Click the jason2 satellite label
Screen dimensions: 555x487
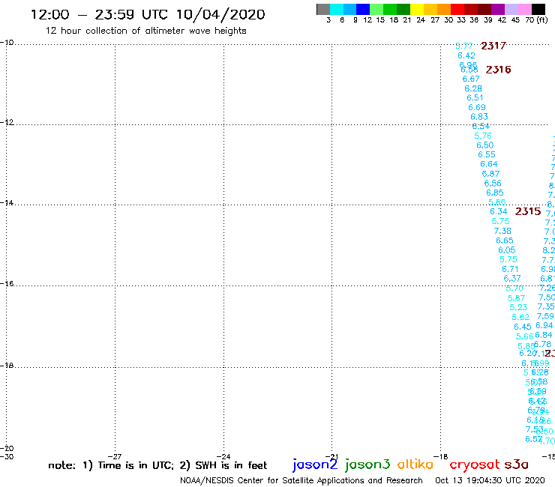tap(315, 465)
